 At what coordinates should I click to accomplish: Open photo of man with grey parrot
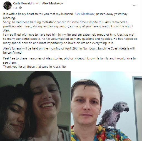point(106,106)
